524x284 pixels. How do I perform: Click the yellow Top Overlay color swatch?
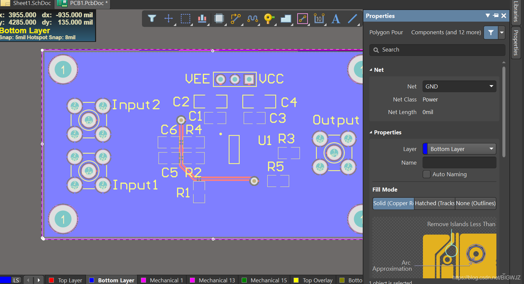coord(296,280)
